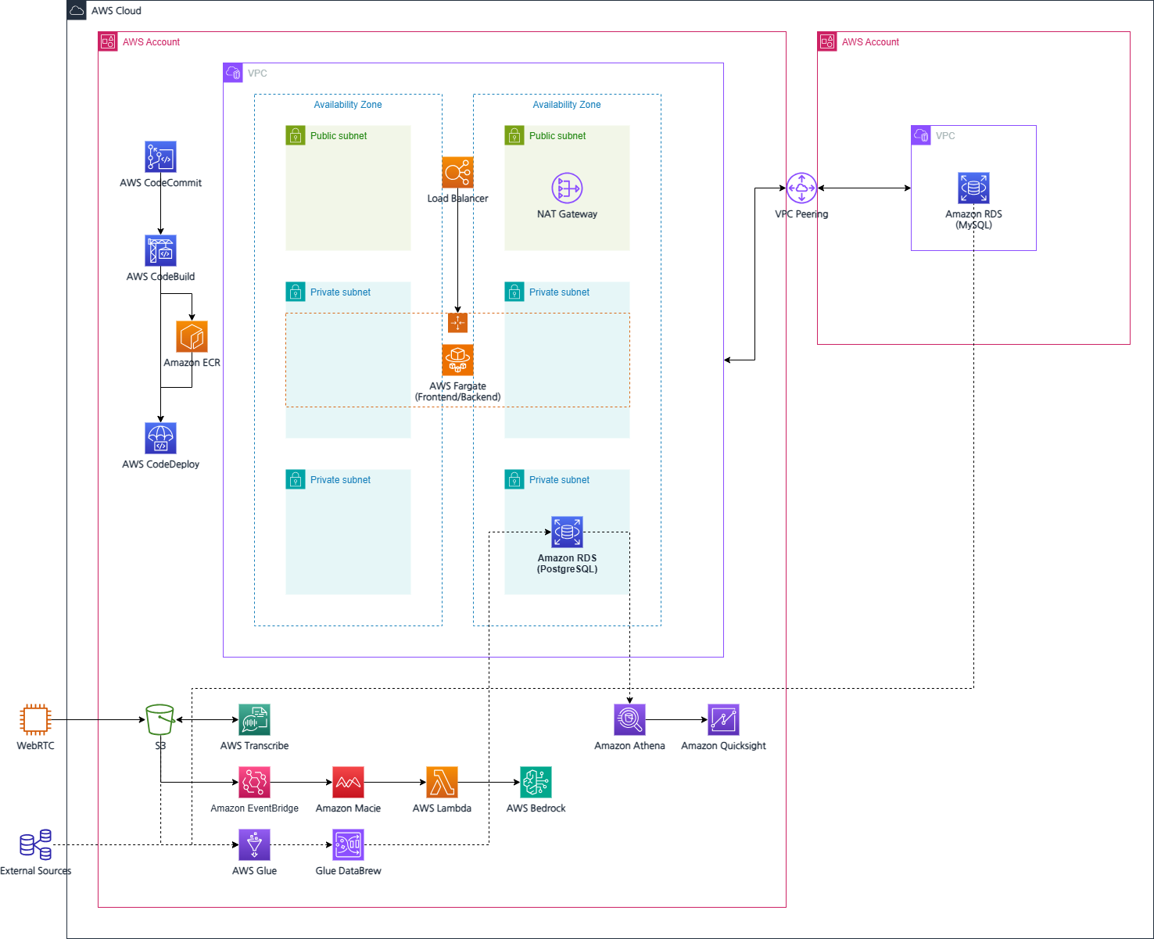The image size is (1154, 939).
Task: Select the AWS CodeCommit icon
Action: coord(160,156)
